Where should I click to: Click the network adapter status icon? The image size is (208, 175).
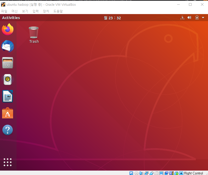click(147, 173)
